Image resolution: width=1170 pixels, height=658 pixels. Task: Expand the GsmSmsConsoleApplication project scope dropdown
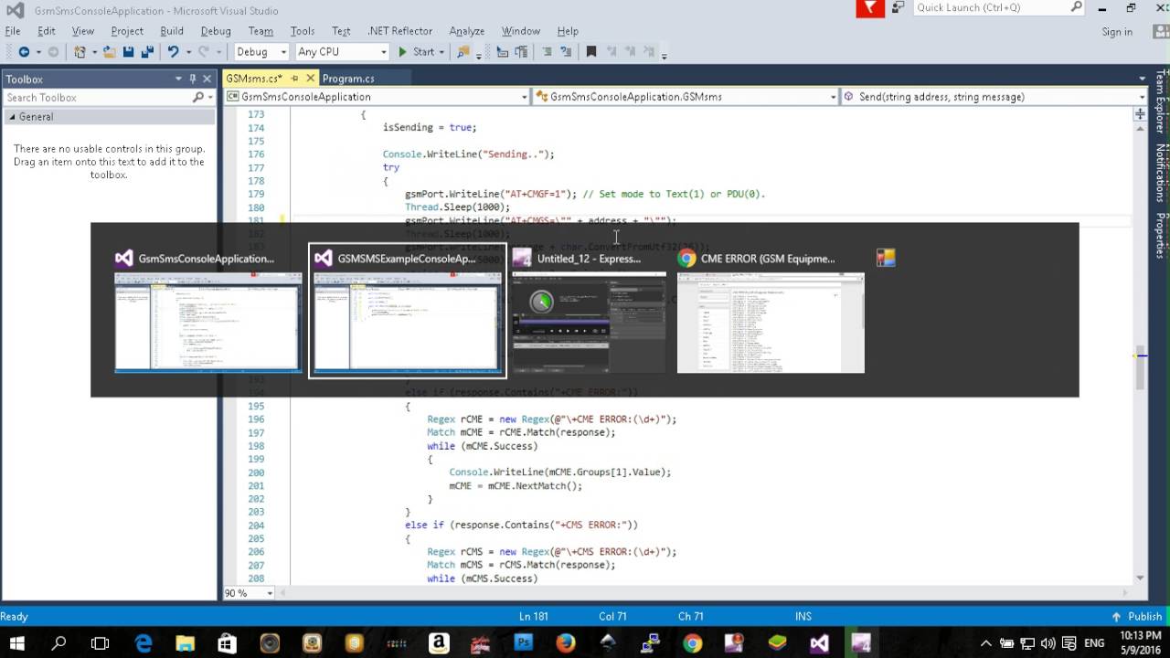(377, 97)
